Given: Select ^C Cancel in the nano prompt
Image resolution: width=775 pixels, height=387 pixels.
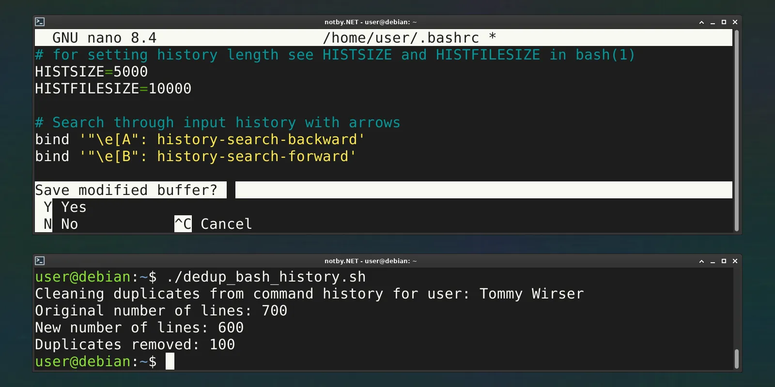Looking at the screenshot, I should coord(213,224).
